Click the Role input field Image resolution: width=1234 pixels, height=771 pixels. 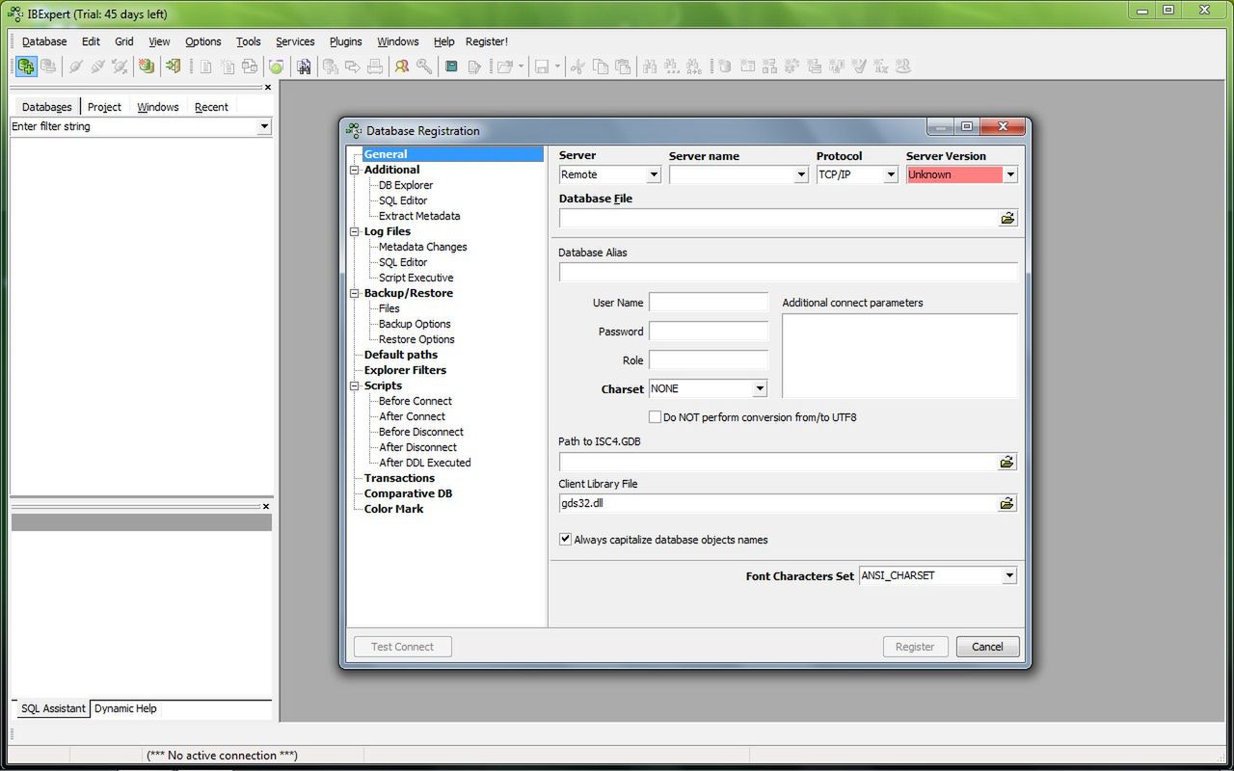point(709,360)
